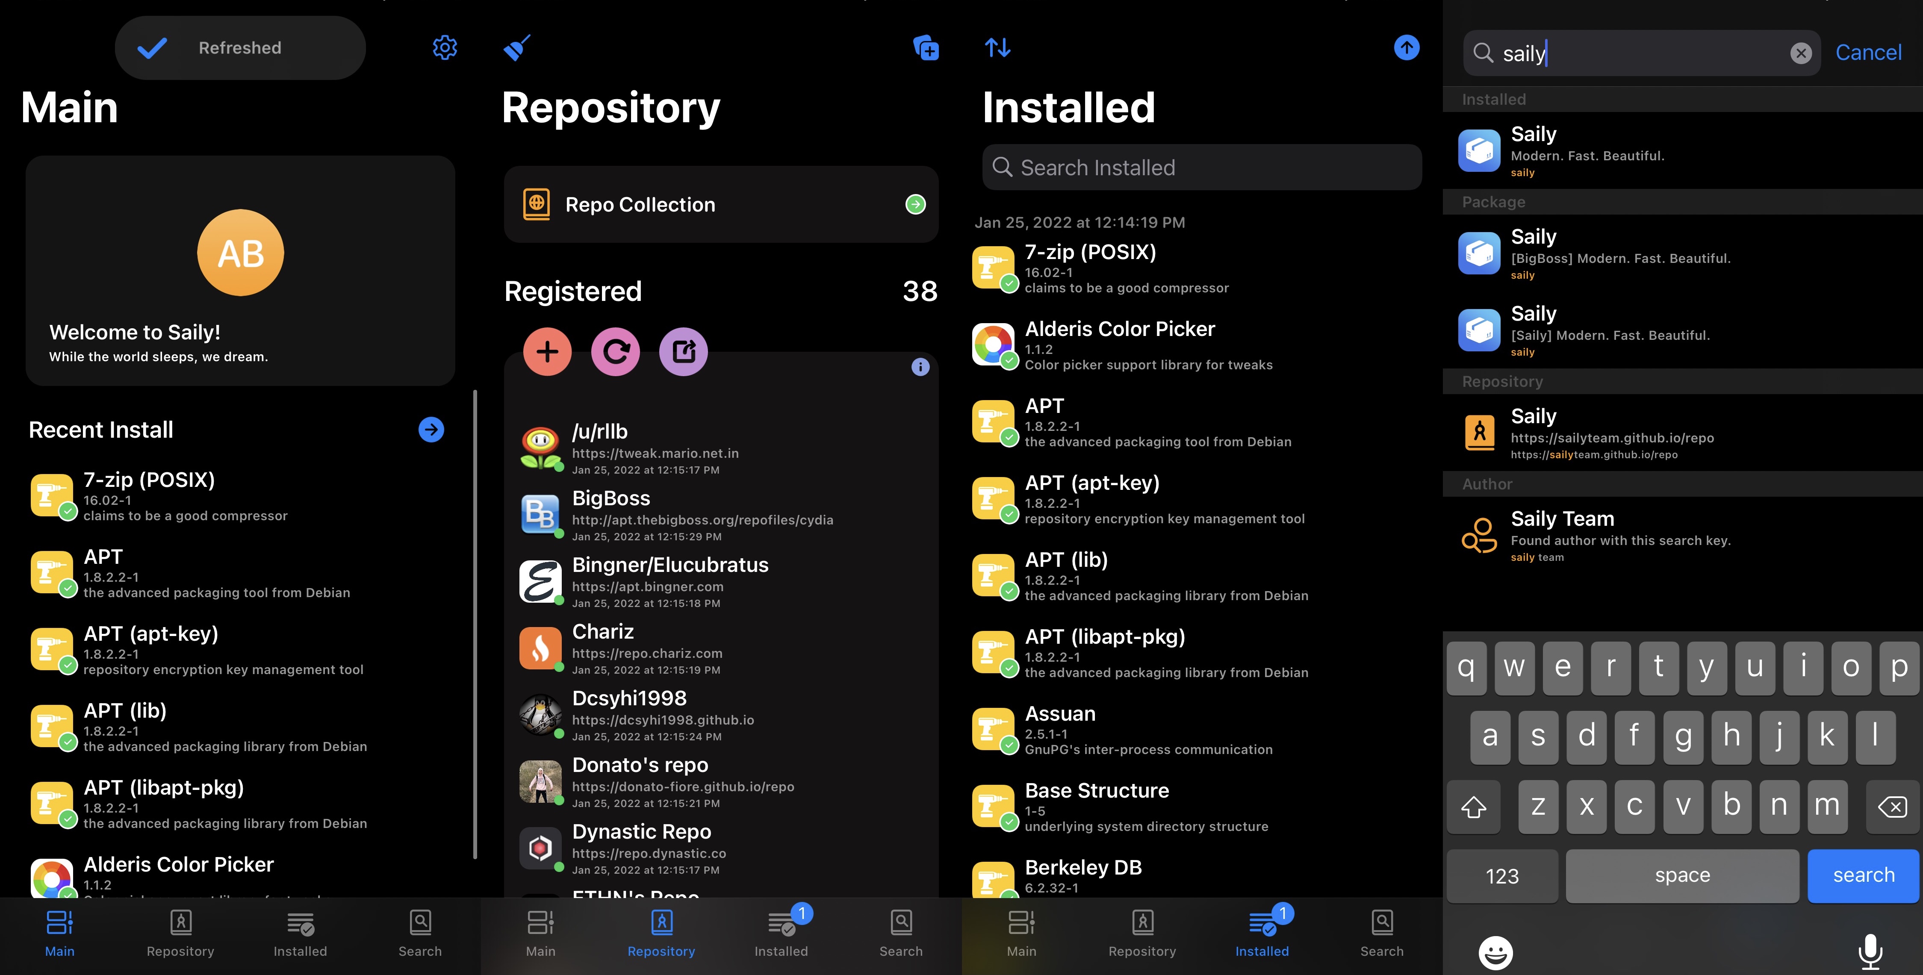Tap the blue search key on keyboard
1923x975 pixels.
tap(1863, 875)
